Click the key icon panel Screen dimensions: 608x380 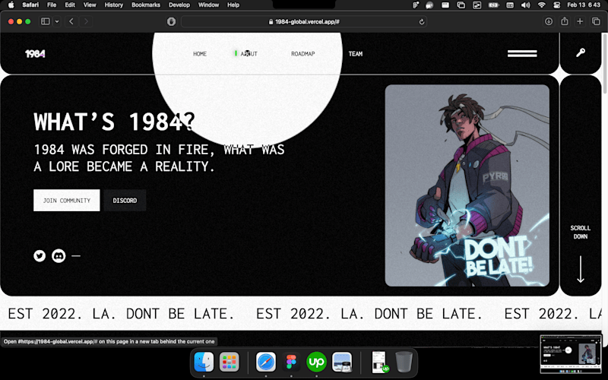point(581,52)
